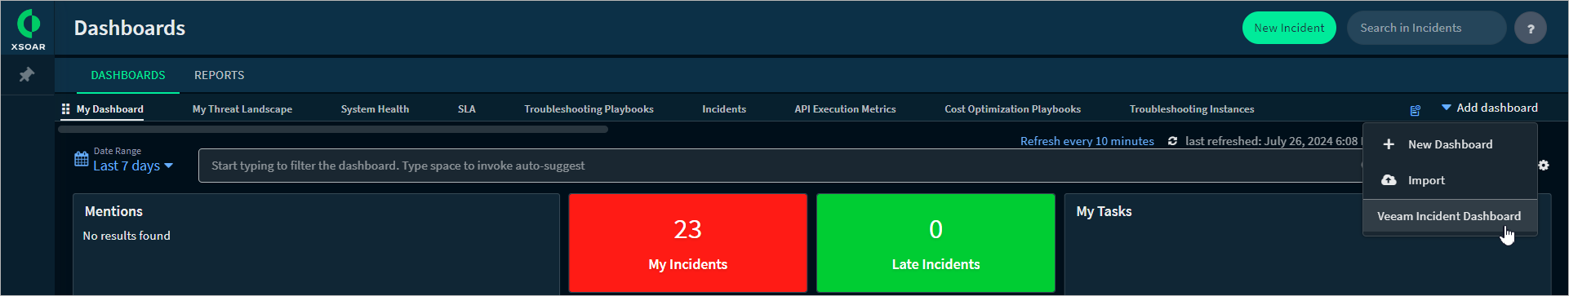The height and width of the screenshot is (296, 1569).
Task: Open the green Late Incidents widget
Action: pos(936,243)
